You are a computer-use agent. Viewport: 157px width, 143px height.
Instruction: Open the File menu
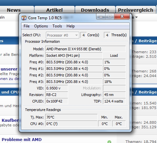pyautogui.click(x=27, y=26)
